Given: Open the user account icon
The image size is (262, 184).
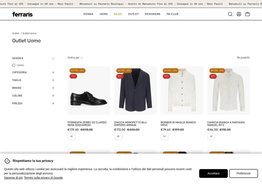Looking at the screenshot, I should click(239, 14).
